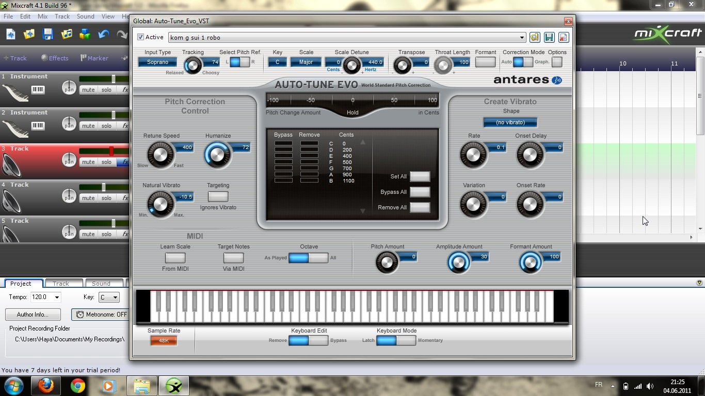Expand the preset dropdown "kom g sui 1 robo"
Viewport: 705px width, 396px height.
522,38
